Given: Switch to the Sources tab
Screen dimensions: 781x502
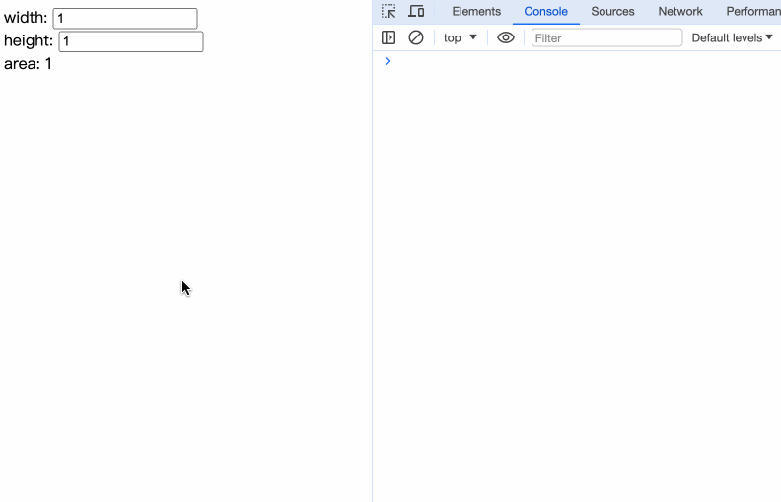Looking at the screenshot, I should click(x=612, y=12).
